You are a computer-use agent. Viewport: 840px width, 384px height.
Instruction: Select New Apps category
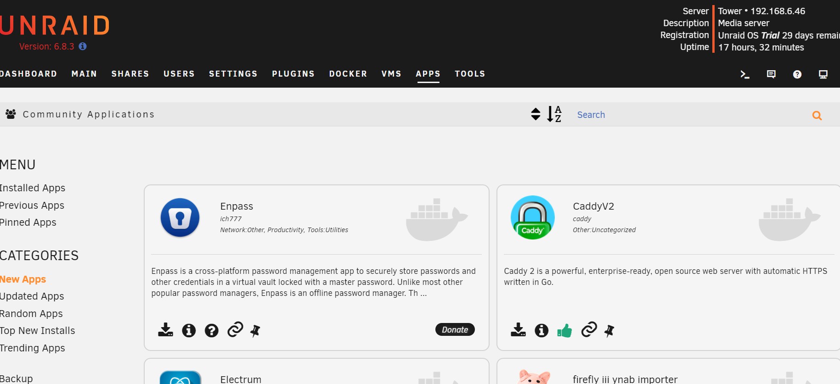[x=23, y=279]
